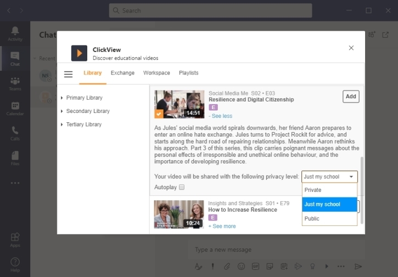Screen dimensions: 398x277
Task: Choose Public from privacy dropdown
Action: pos(329,218)
